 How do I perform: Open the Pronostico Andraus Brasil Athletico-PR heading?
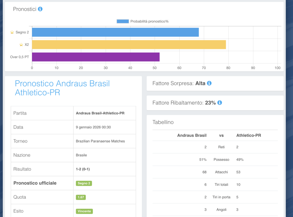click(62, 88)
